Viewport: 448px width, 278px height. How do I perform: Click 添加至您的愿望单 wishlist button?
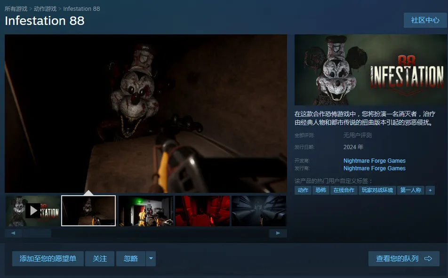pos(48,259)
